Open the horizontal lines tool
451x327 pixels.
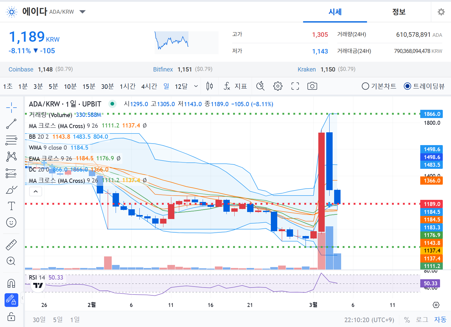click(11, 140)
